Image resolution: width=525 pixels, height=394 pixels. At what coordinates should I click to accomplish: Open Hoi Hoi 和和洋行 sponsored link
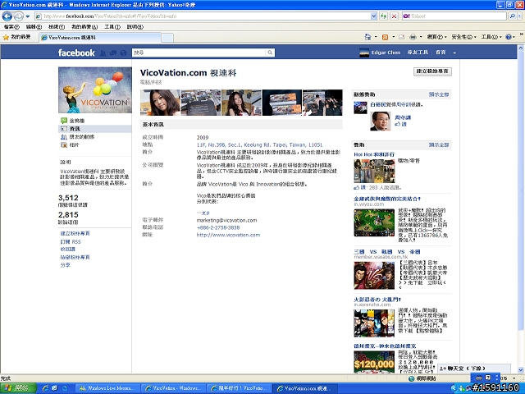point(374,154)
